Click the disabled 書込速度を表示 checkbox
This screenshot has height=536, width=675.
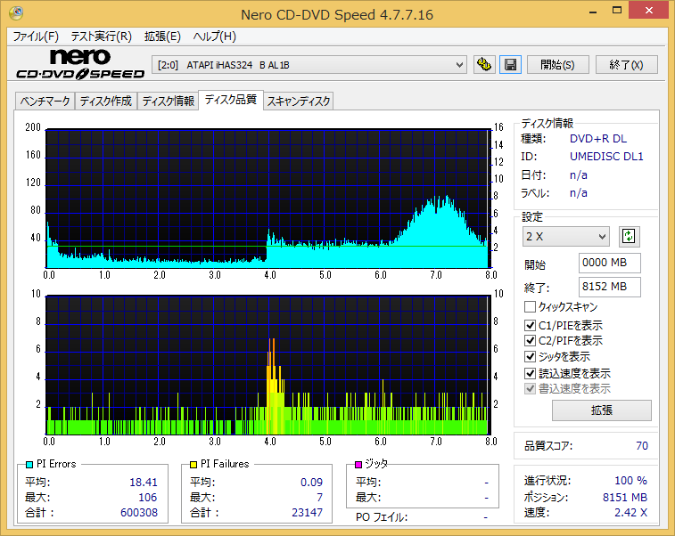pos(530,388)
